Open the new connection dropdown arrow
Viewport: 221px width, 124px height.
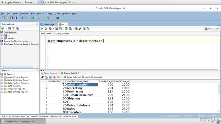point(6,28)
